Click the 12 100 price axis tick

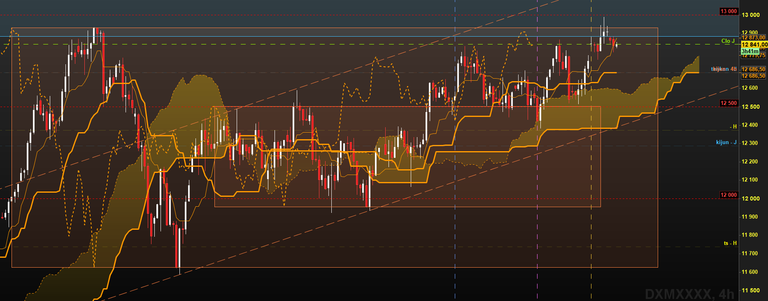coord(750,180)
